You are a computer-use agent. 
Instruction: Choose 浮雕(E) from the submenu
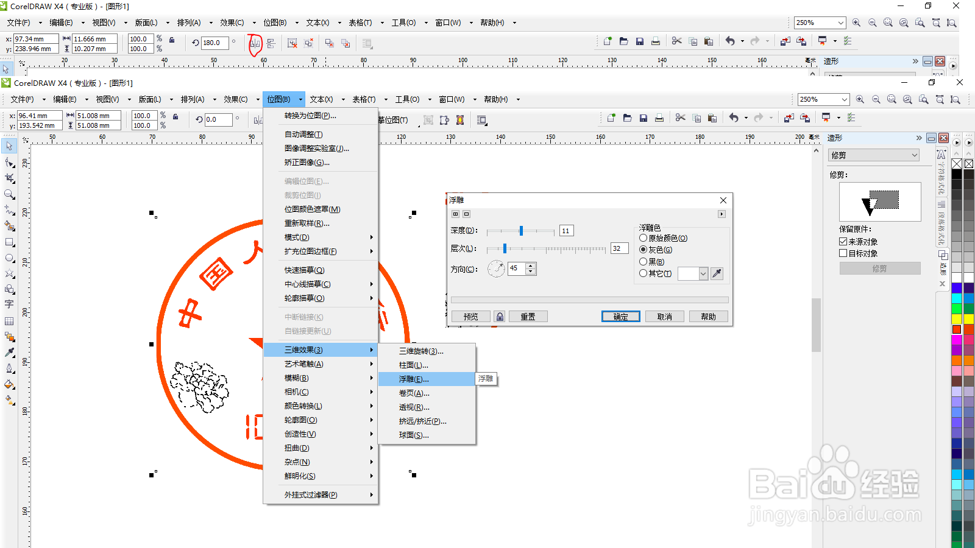pyautogui.click(x=427, y=379)
